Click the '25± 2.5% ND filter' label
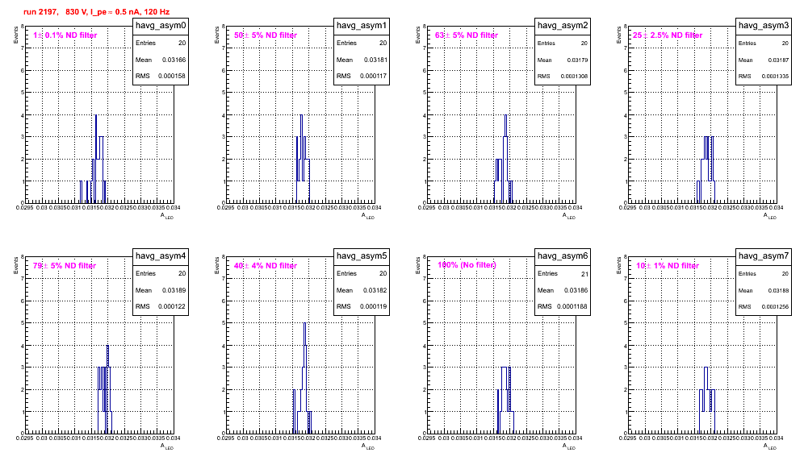The height and width of the screenshot is (461, 804). coord(668,35)
